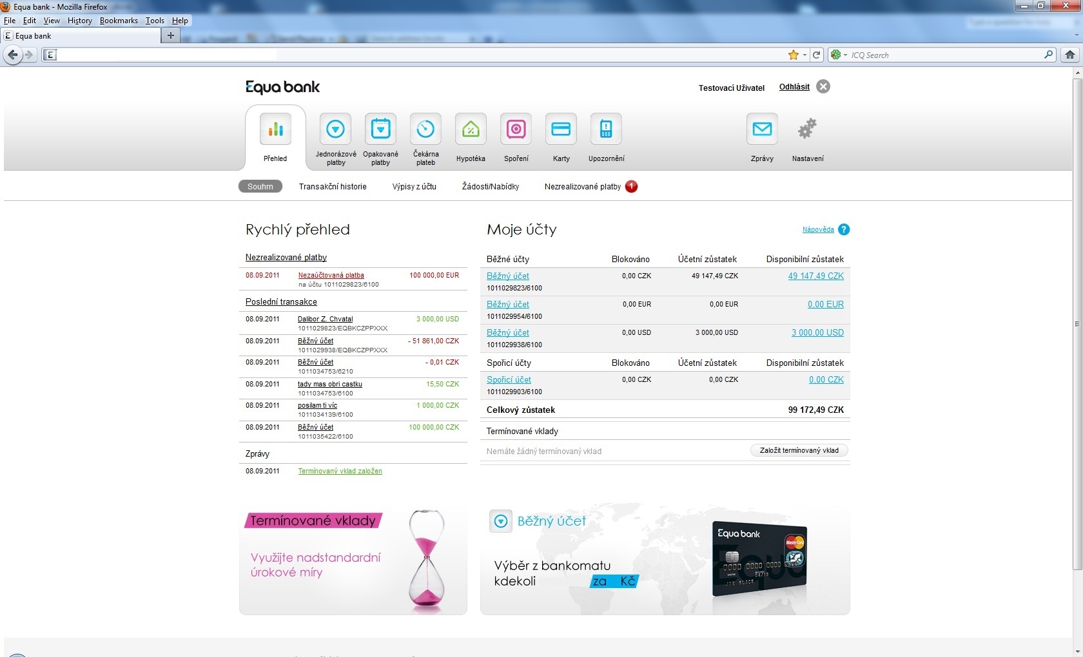1083x657 pixels.
Task: Switch to Nezrealizované platby subtab
Action: pyautogui.click(x=583, y=187)
